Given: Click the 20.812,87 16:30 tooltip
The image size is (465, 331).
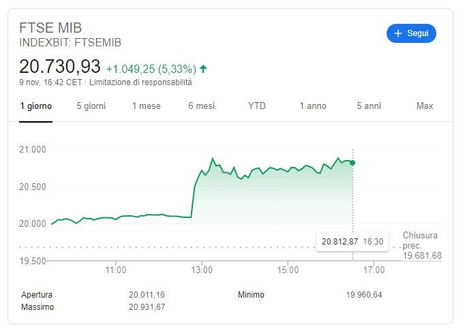Looking at the screenshot, I should click(352, 242).
